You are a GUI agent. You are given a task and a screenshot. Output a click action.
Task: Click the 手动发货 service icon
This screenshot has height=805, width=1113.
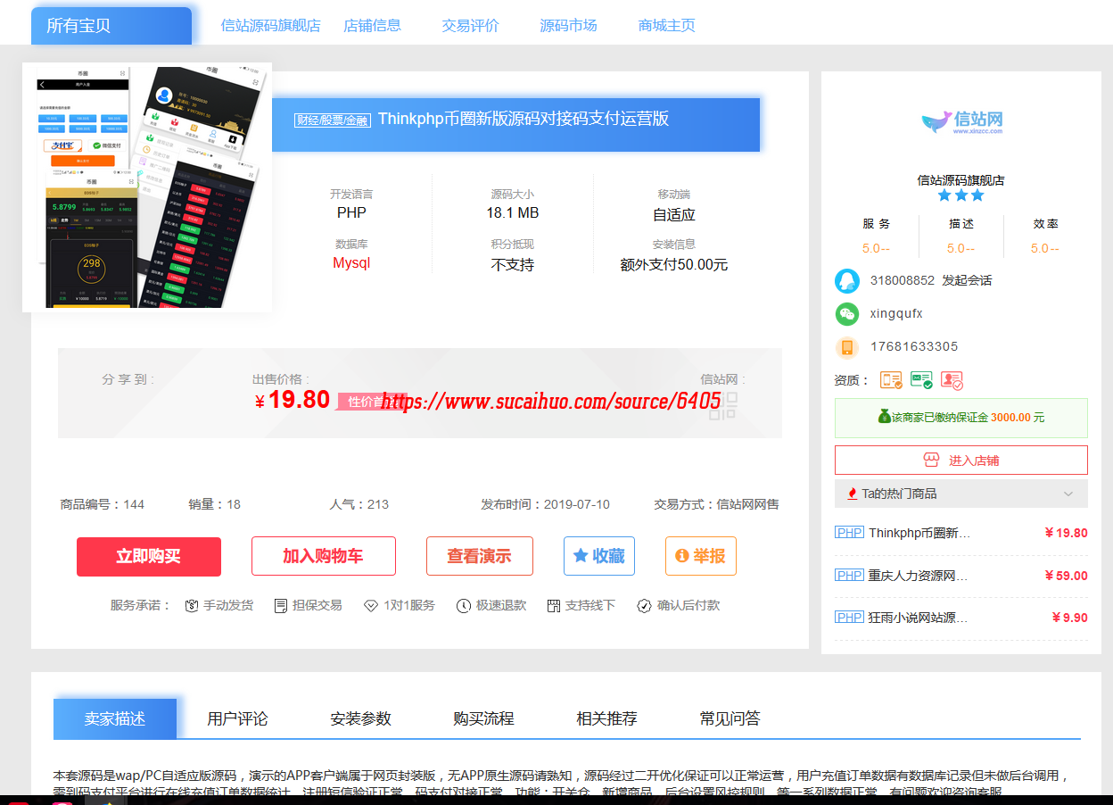192,606
